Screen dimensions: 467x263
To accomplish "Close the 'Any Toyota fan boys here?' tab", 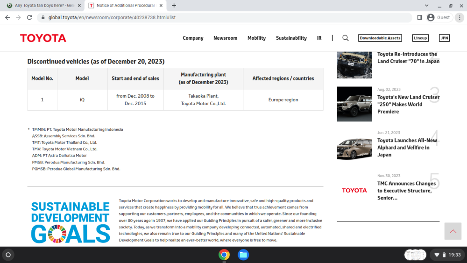I will pyautogui.click(x=79, y=5).
